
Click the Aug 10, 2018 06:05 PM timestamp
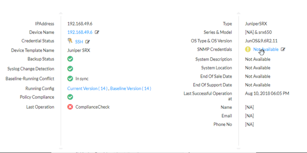[x=267, y=93]
